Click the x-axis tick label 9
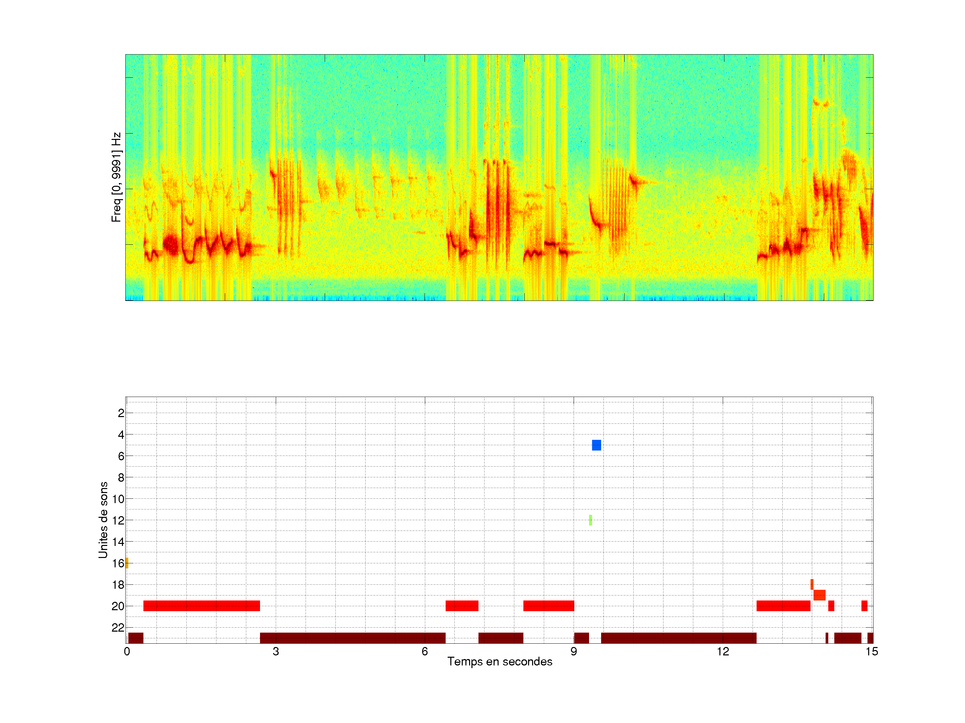The width and height of the screenshot is (965, 723). coord(573,651)
